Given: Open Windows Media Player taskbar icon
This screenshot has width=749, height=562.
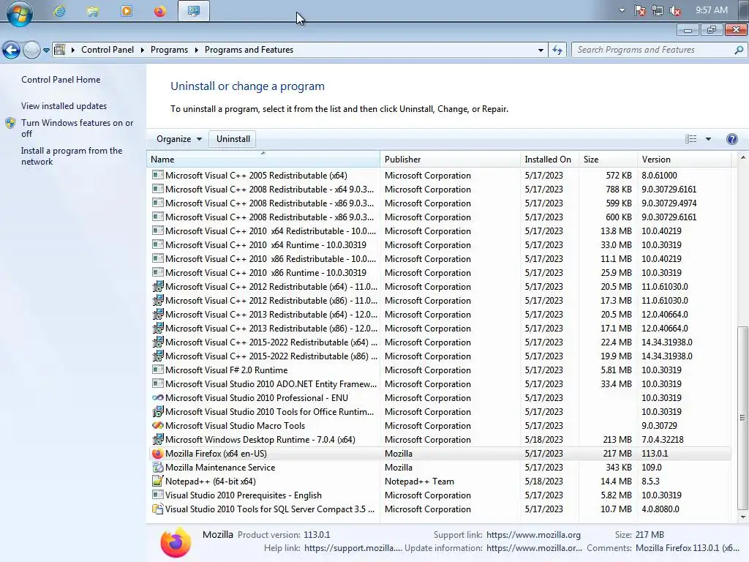Looking at the screenshot, I should tap(127, 11).
